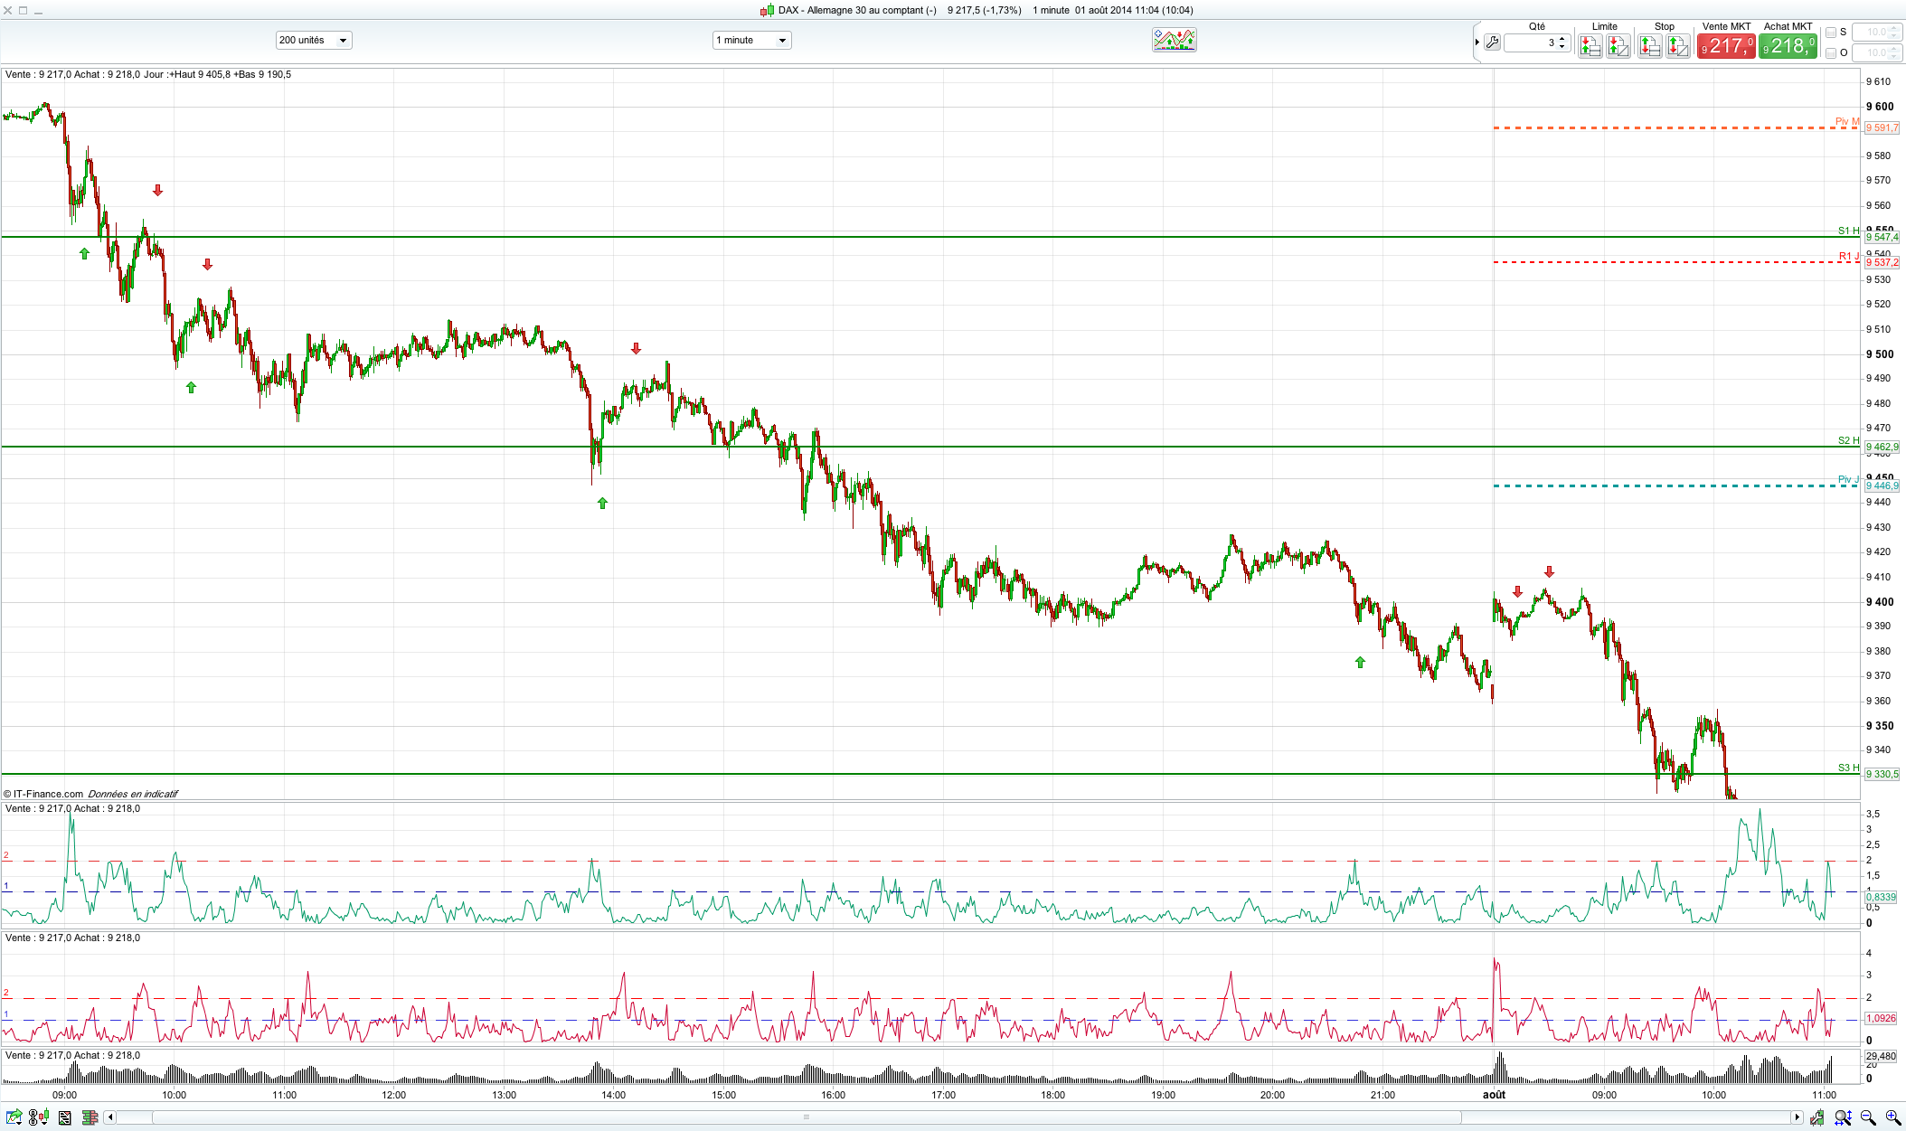Enable the S stop checkbox
Screen dimensions: 1906x1131
pos(1831,33)
